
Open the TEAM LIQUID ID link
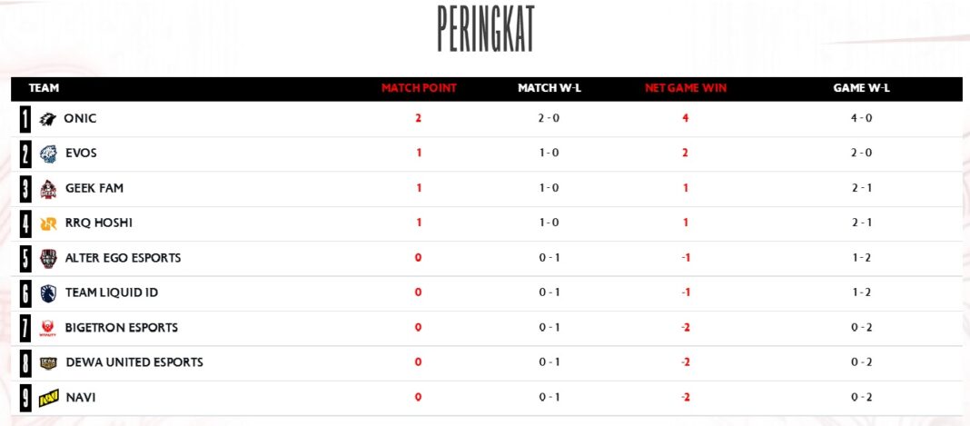point(112,292)
